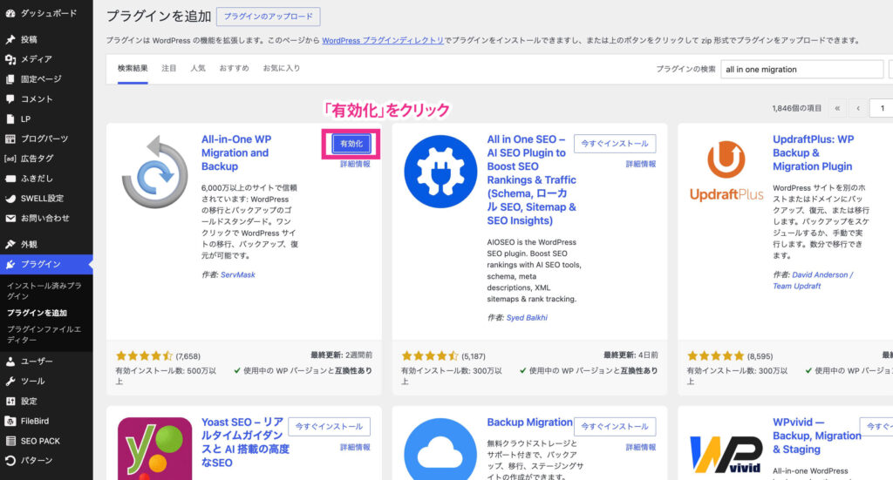Click the お問い合わせ envelope icon
Image resolution: width=893 pixels, height=480 pixels.
tap(10, 219)
